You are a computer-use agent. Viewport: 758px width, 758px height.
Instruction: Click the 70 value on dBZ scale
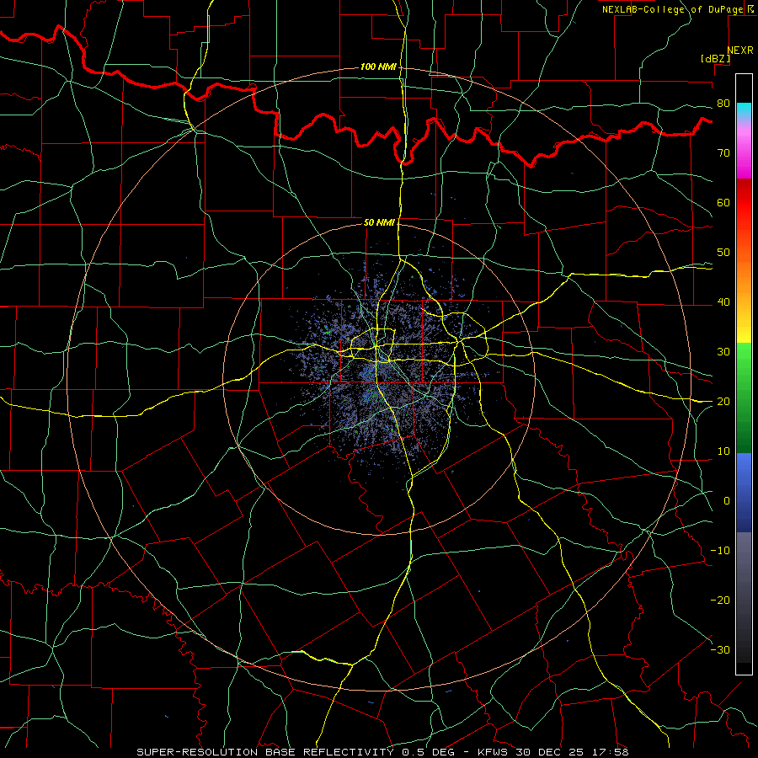click(x=723, y=153)
